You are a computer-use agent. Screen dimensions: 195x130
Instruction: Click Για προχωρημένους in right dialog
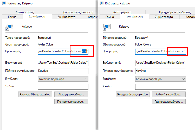pyautogui.click(x=169, y=102)
